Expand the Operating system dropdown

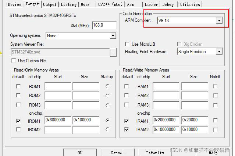coord(113,36)
